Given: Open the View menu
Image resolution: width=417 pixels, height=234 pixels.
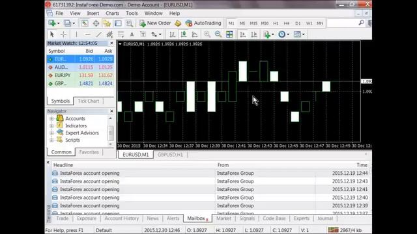Looking at the screenshot, I should tap(76, 13).
